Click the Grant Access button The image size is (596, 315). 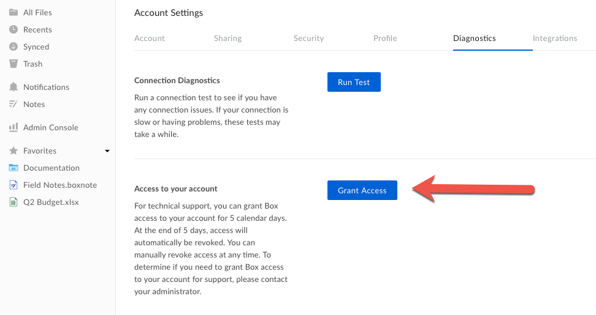point(362,190)
